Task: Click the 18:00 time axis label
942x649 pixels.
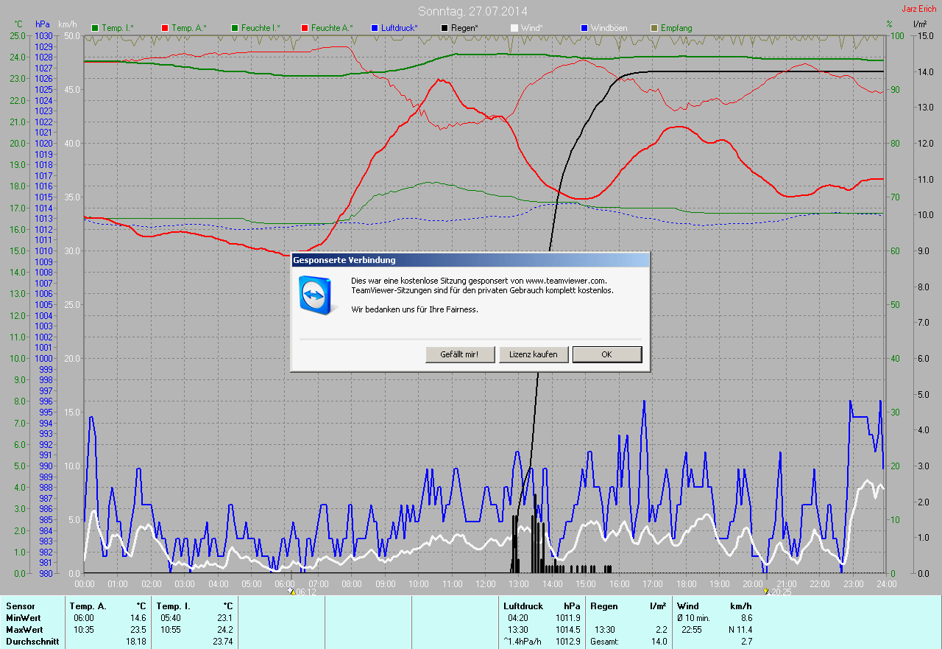Action: click(x=686, y=584)
